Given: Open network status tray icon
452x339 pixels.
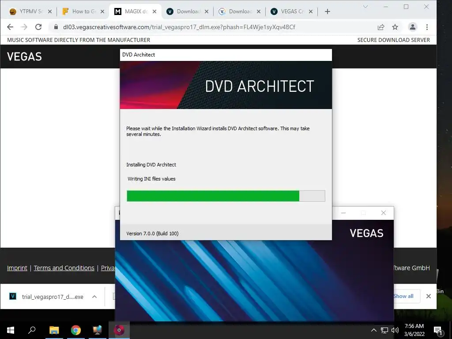Looking at the screenshot, I should point(384,330).
